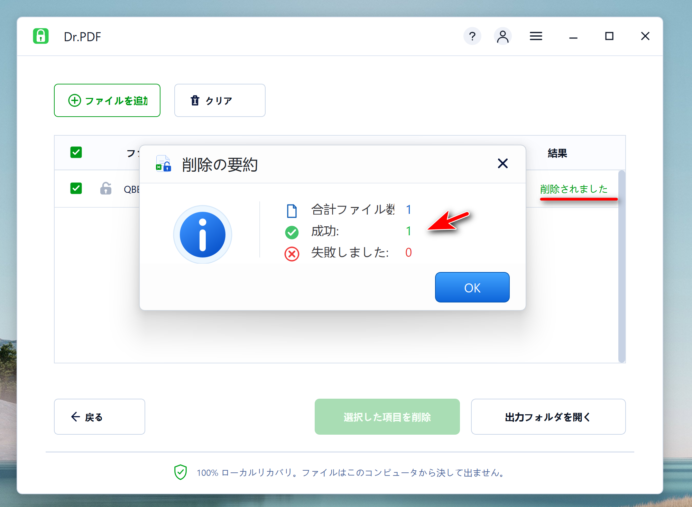Click the Dr.PDF title text
692x507 pixels.
coord(82,37)
